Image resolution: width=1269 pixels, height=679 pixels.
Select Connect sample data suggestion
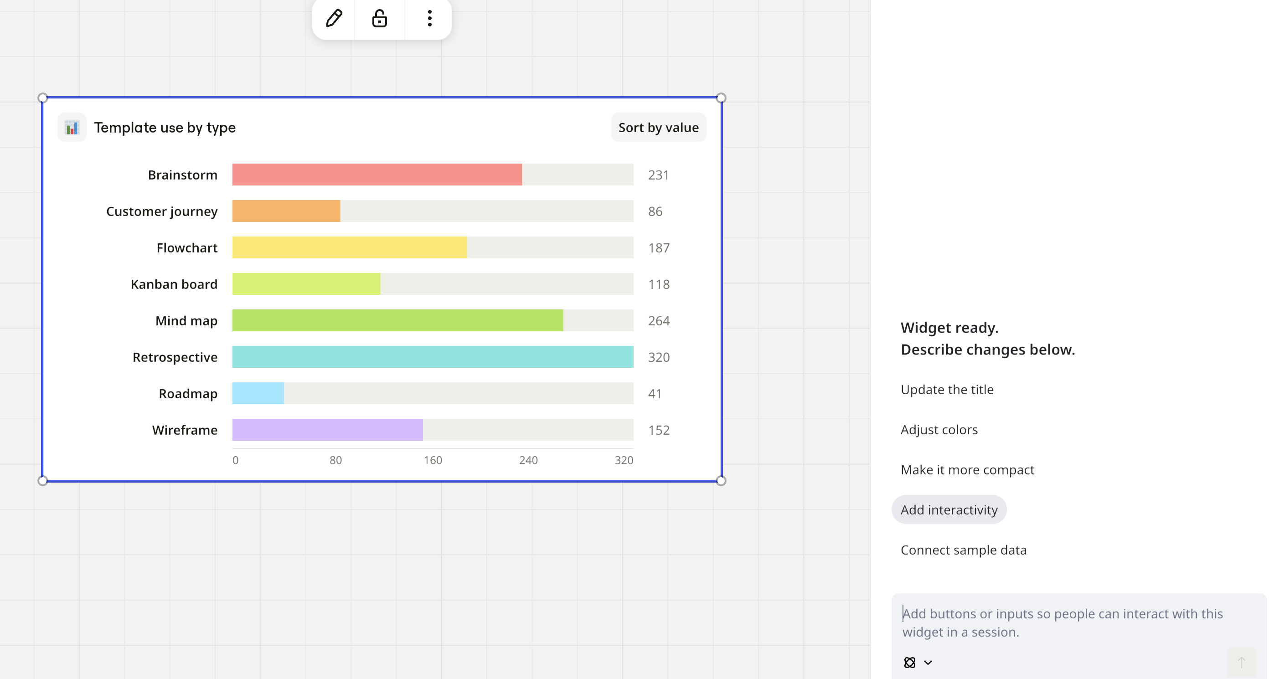point(964,550)
